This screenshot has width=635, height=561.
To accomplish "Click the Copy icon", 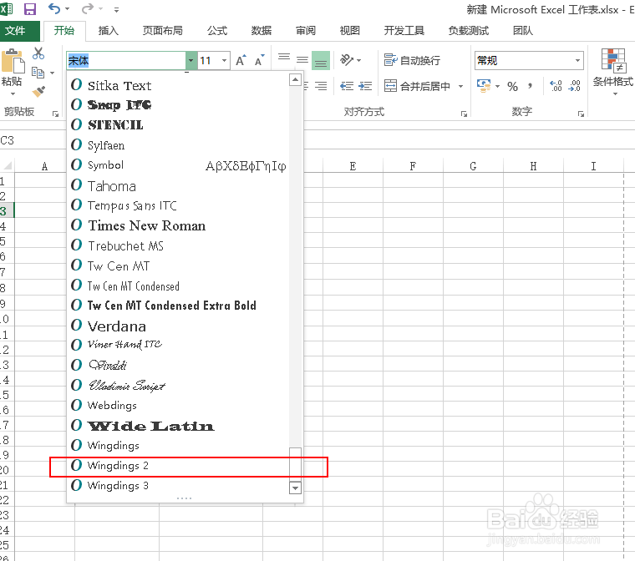I will (38, 73).
